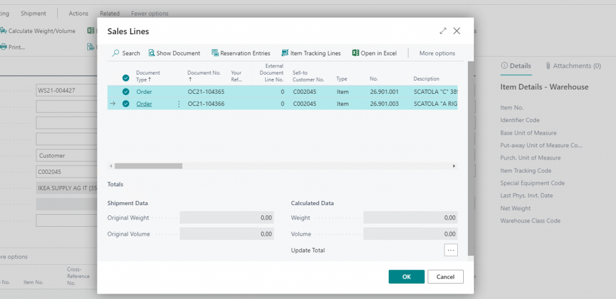Open More options in Sales Lines toolbar
Viewport: 616px width, 299px height.
tap(437, 53)
